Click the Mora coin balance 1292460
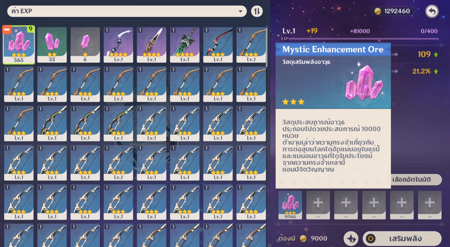 (393, 11)
